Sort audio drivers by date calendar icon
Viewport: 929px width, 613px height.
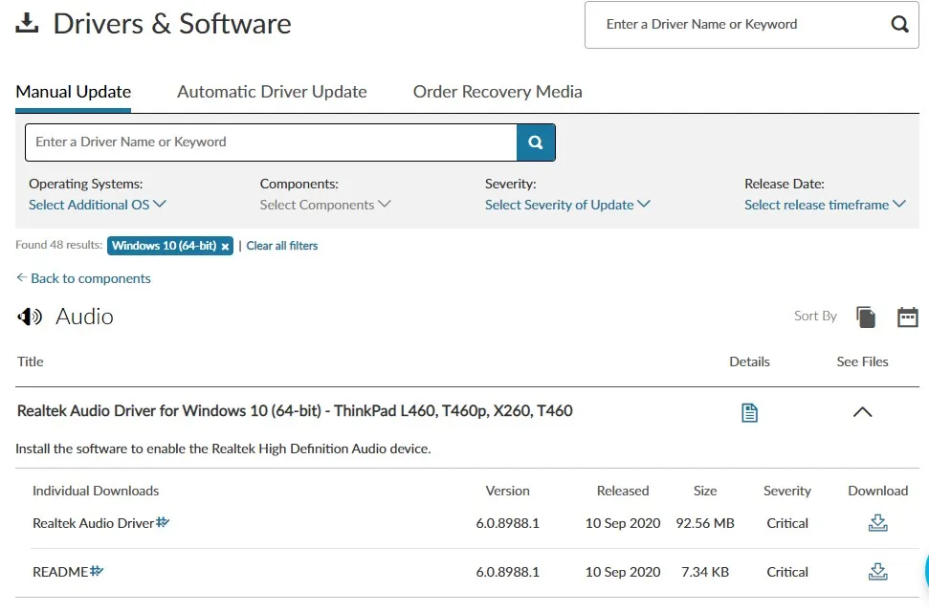tap(907, 317)
